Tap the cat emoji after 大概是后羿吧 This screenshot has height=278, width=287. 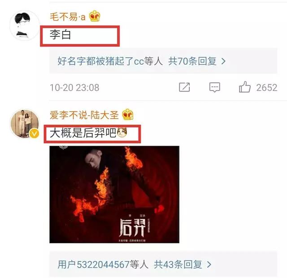122,133
